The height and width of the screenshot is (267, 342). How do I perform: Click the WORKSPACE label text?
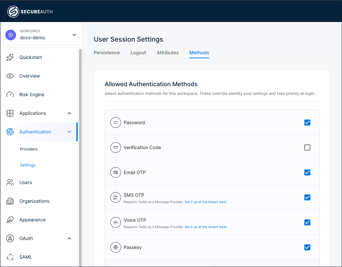click(x=30, y=31)
